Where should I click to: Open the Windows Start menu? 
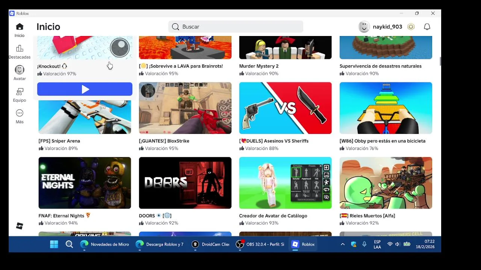click(54, 244)
